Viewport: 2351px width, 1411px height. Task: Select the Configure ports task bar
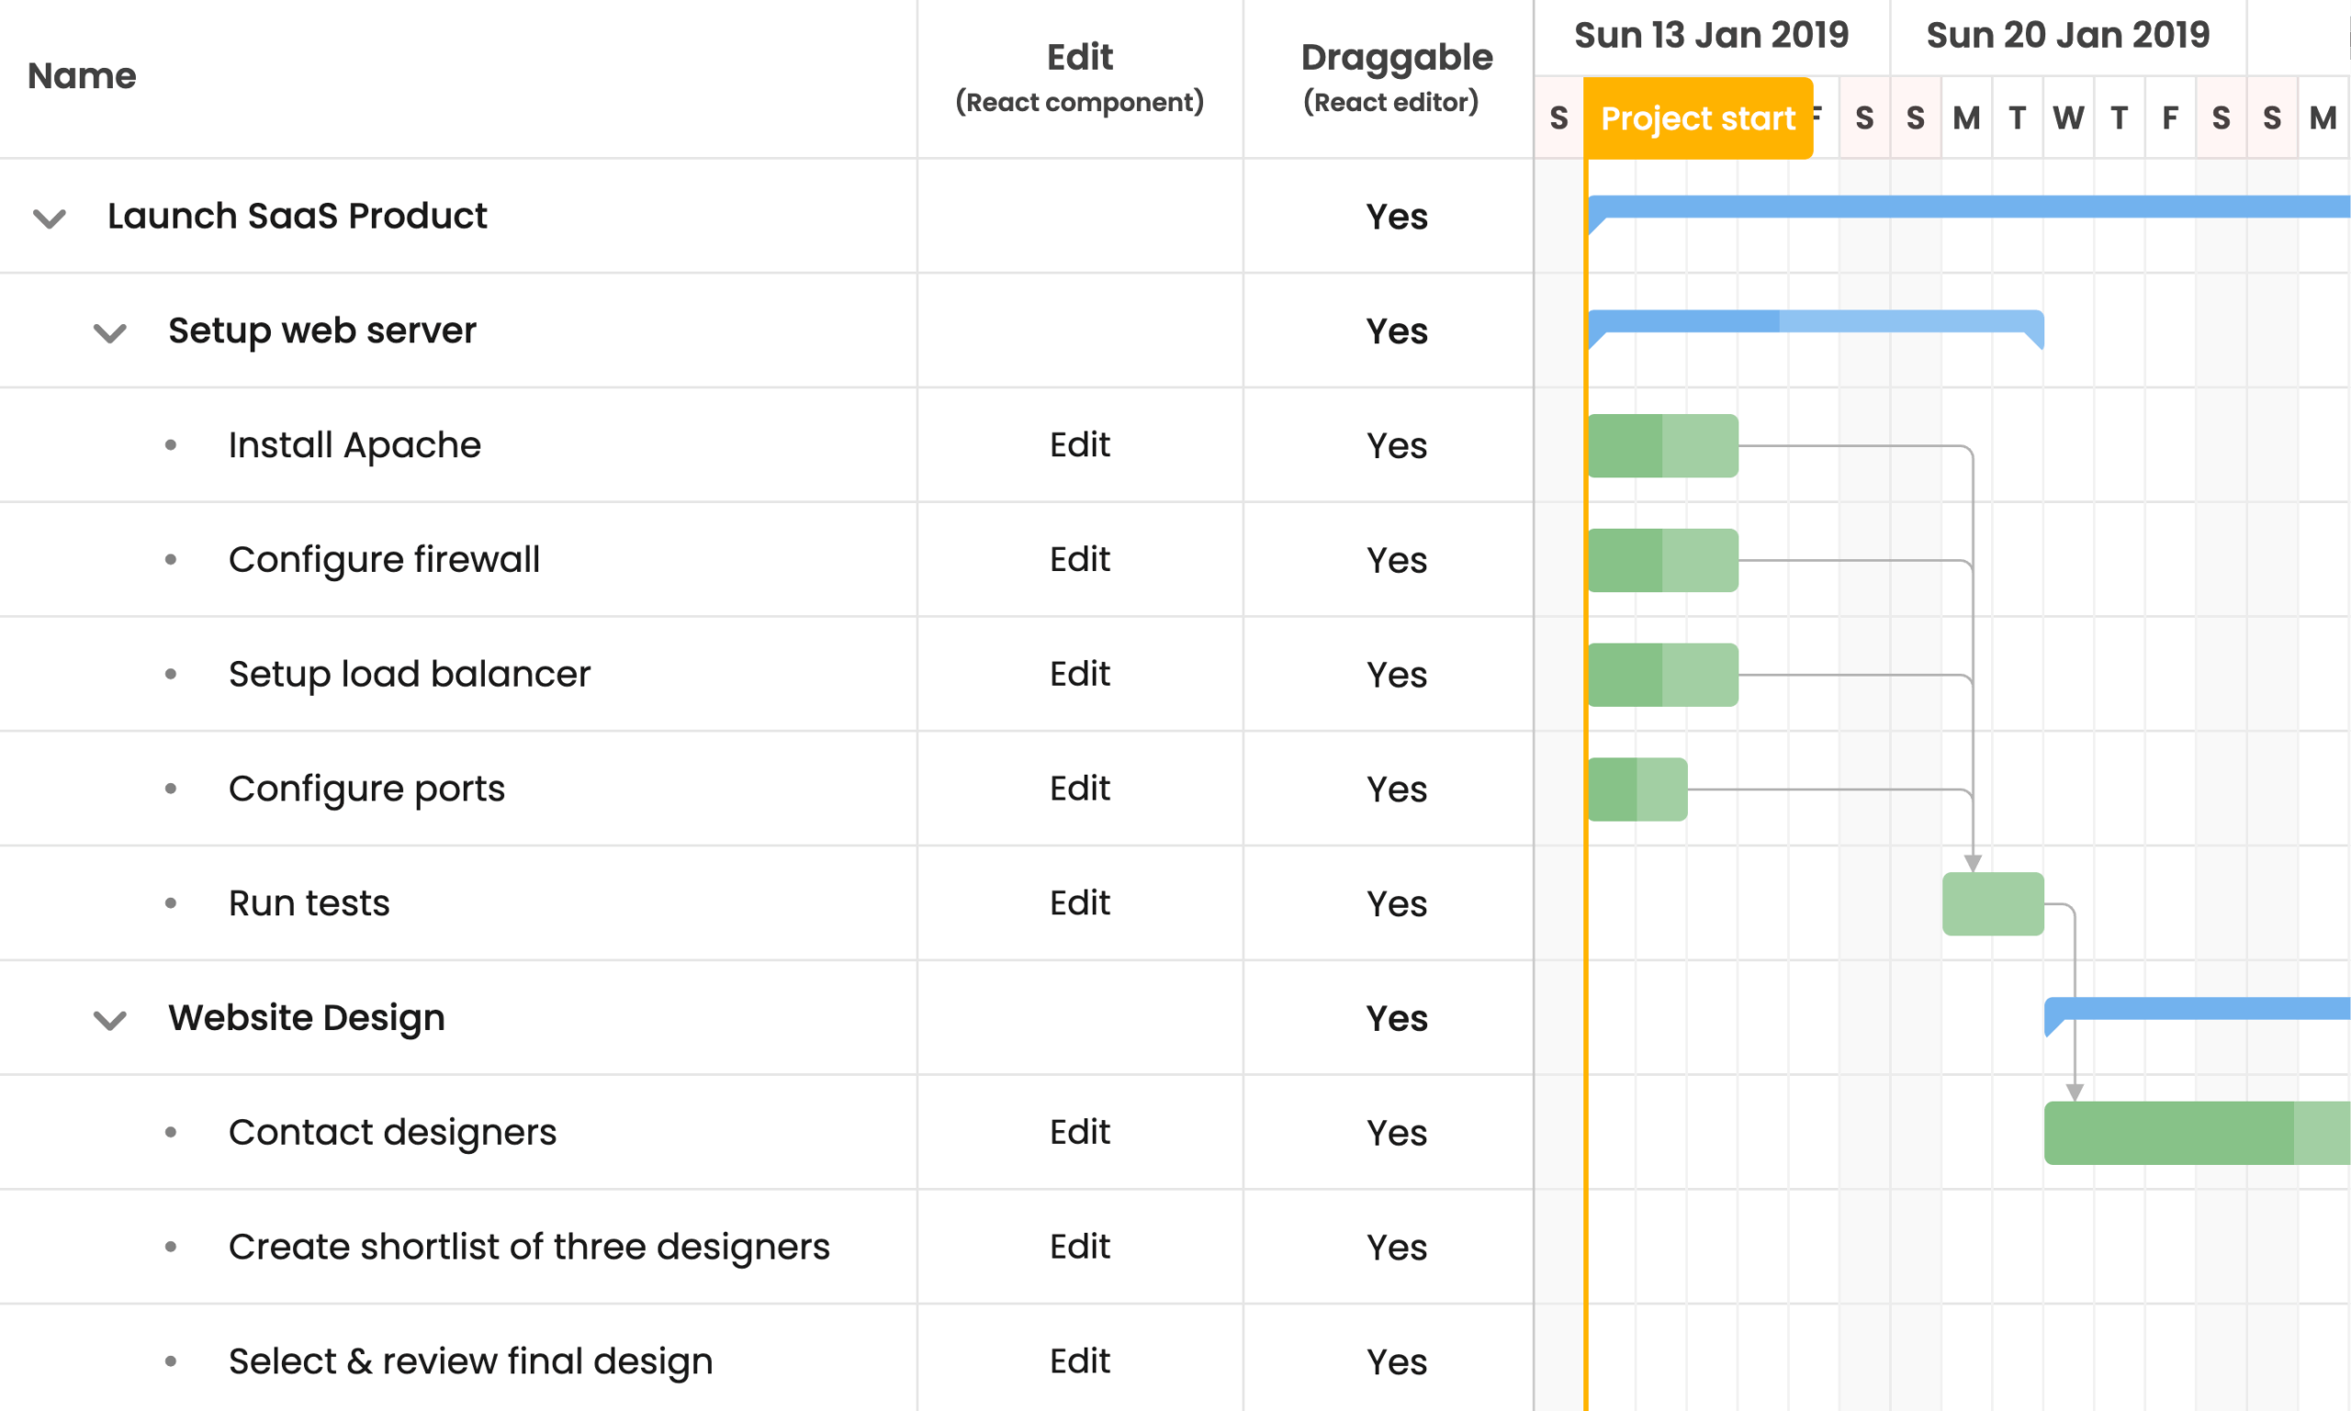1637,789
